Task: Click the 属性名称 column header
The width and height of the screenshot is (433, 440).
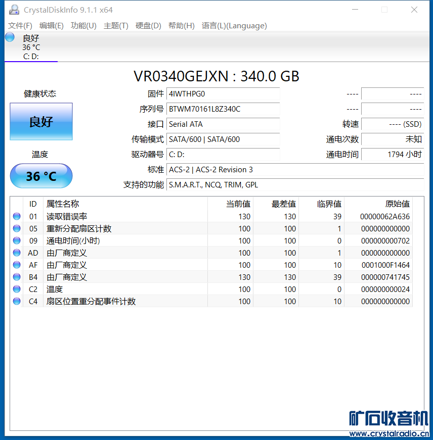Action: pyautogui.click(x=125, y=204)
